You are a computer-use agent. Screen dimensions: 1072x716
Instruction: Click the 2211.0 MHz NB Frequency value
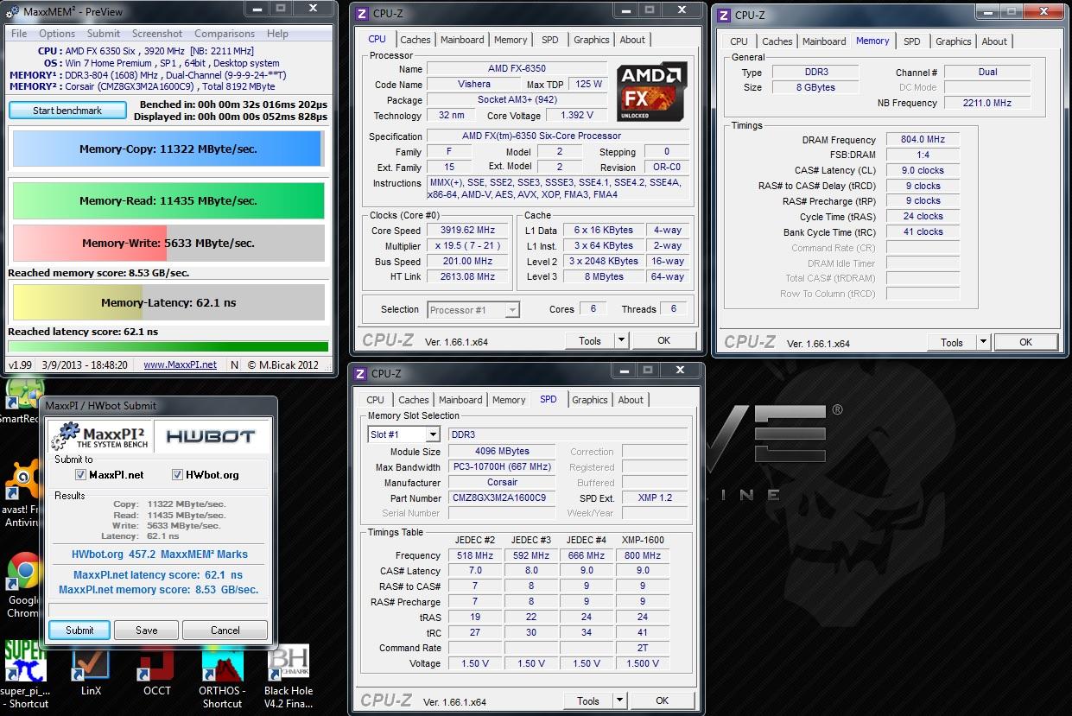(987, 103)
